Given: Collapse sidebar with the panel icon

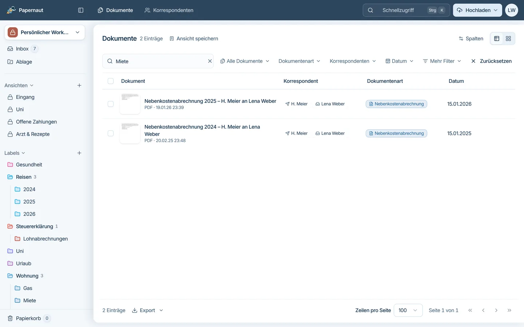Looking at the screenshot, I should click(81, 10).
